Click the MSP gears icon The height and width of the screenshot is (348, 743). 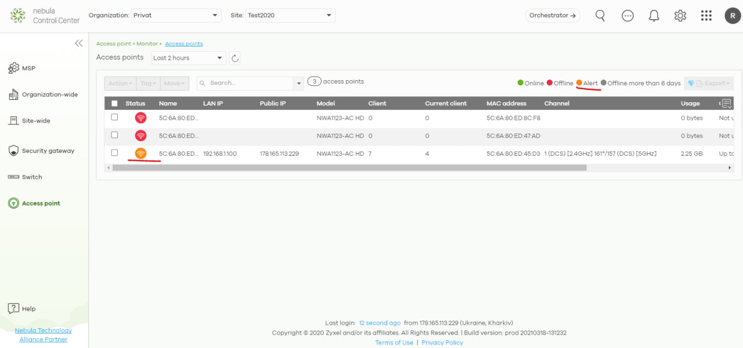tap(13, 69)
